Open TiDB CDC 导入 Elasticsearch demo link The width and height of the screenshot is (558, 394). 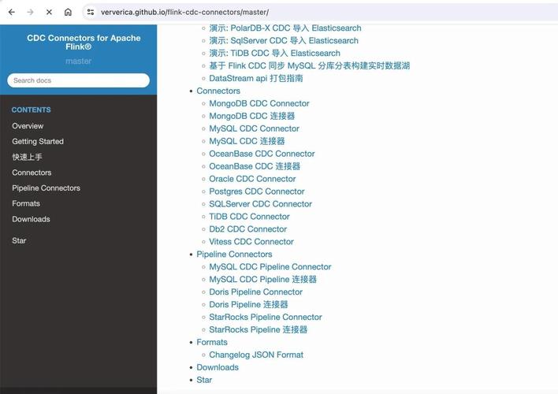point(274,53)
